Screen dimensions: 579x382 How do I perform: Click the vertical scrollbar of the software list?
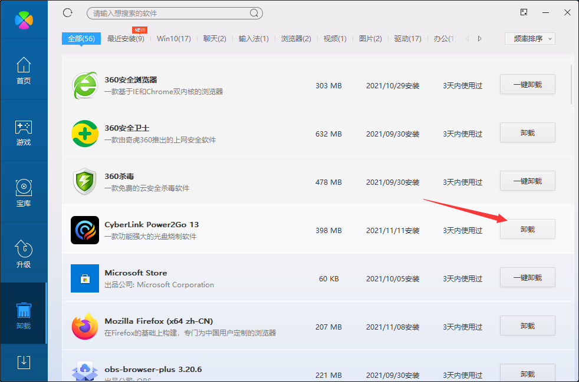tap(571, 85)
